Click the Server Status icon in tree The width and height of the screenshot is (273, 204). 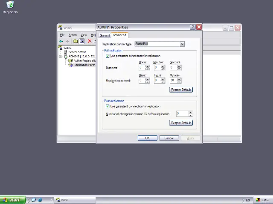coord(65,52)
